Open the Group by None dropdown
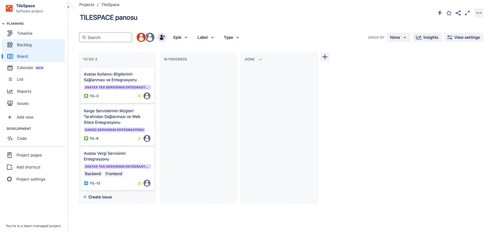The image size is (490, 232). click(x=398, y=37)
